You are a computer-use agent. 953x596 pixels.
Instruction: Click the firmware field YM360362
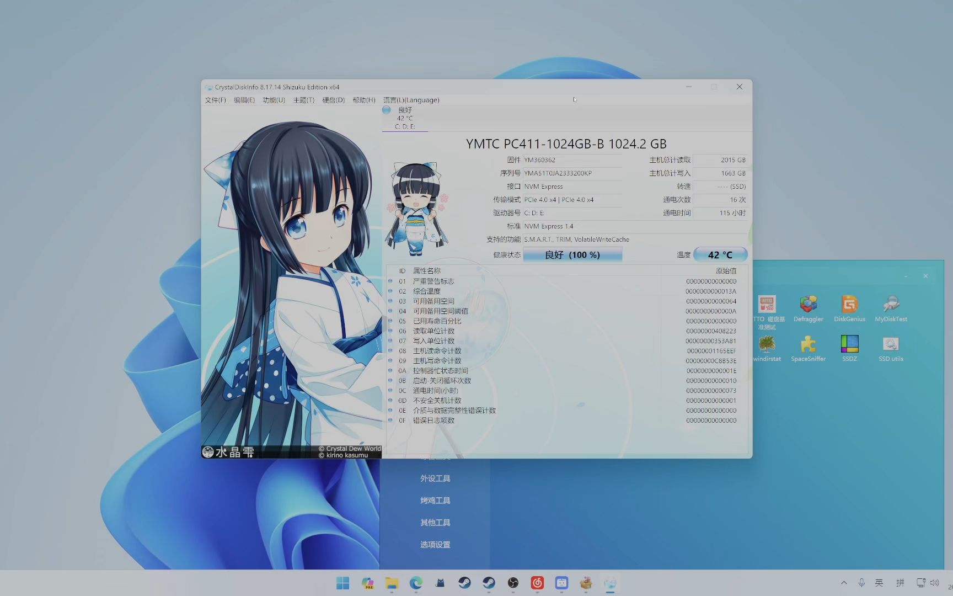(x=572, y=160)
